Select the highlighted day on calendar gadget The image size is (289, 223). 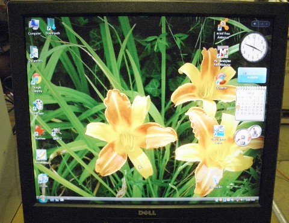point(238,107)
